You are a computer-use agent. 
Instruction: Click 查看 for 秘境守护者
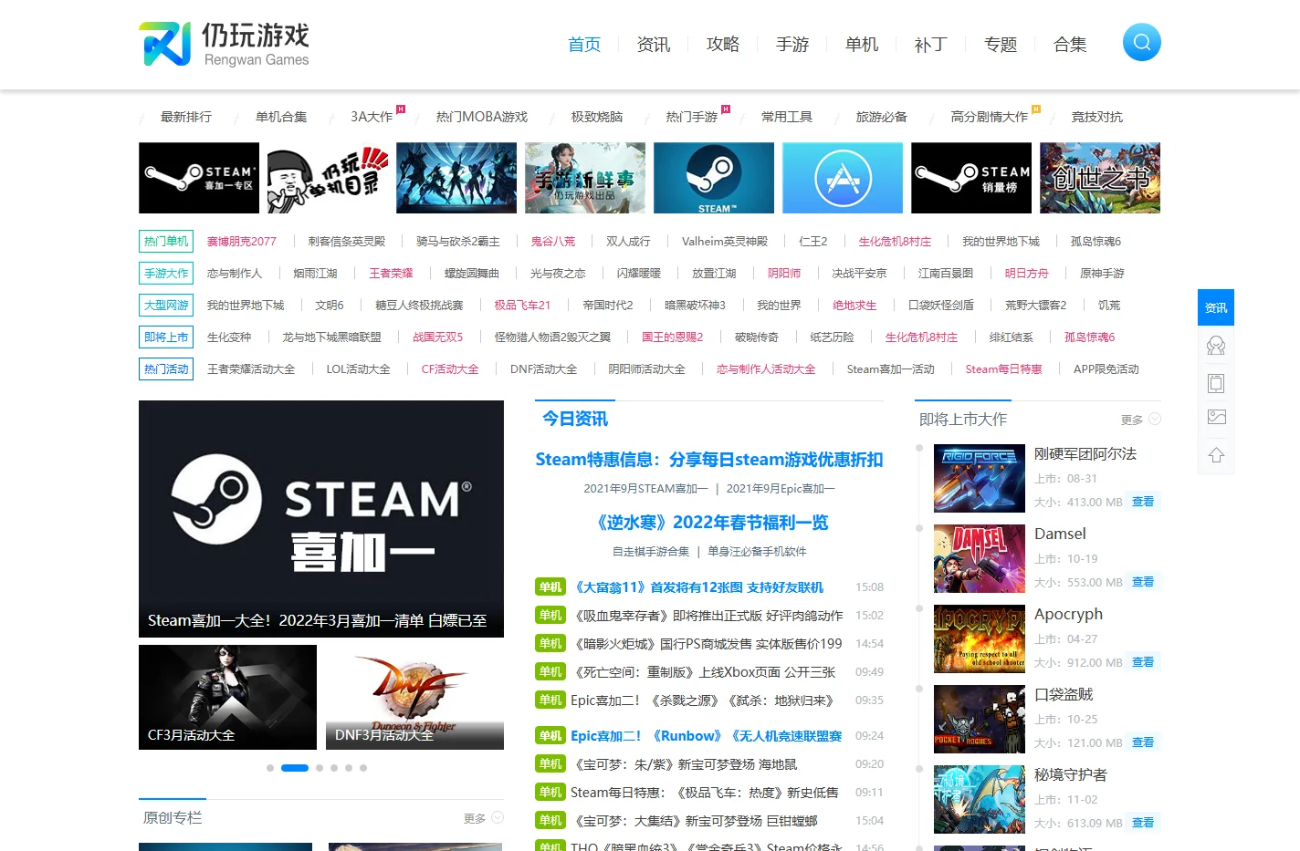point(1143,823)
